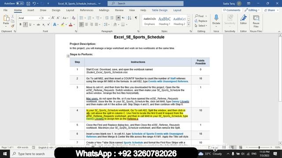This screenshot has width=282, height=158.
Task: Click the Dictate microphone icon
Action: coord(216,18)
